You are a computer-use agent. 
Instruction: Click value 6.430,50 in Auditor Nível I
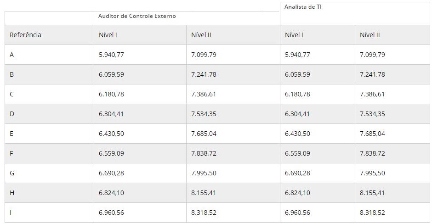click(111, 134)
